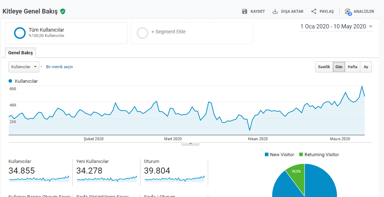Click the Bir metrik seçin link
Screen dimensions: 384x197
point(60,67)
